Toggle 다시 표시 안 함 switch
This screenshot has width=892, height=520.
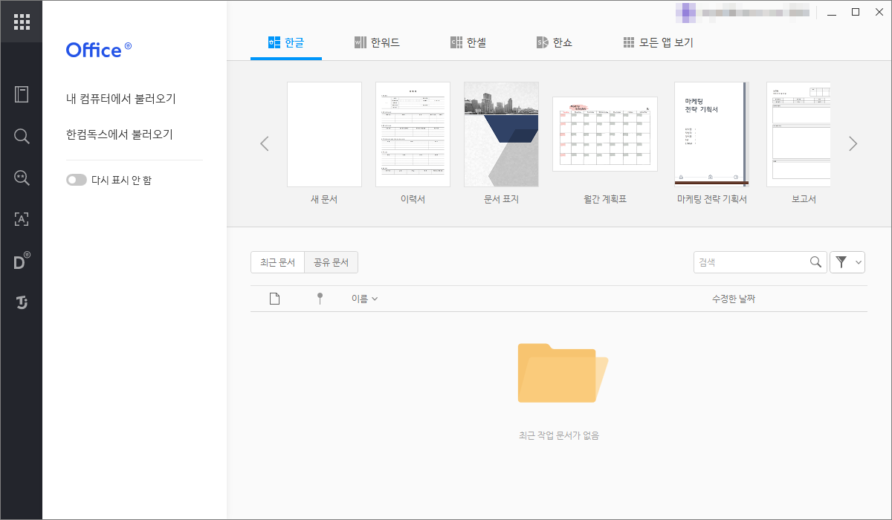[x=77, y=180]
